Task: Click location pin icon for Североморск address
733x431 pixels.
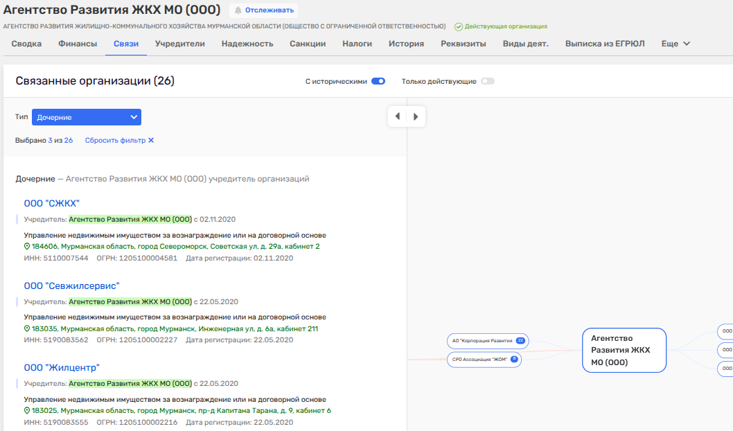Action: (27, 247)
